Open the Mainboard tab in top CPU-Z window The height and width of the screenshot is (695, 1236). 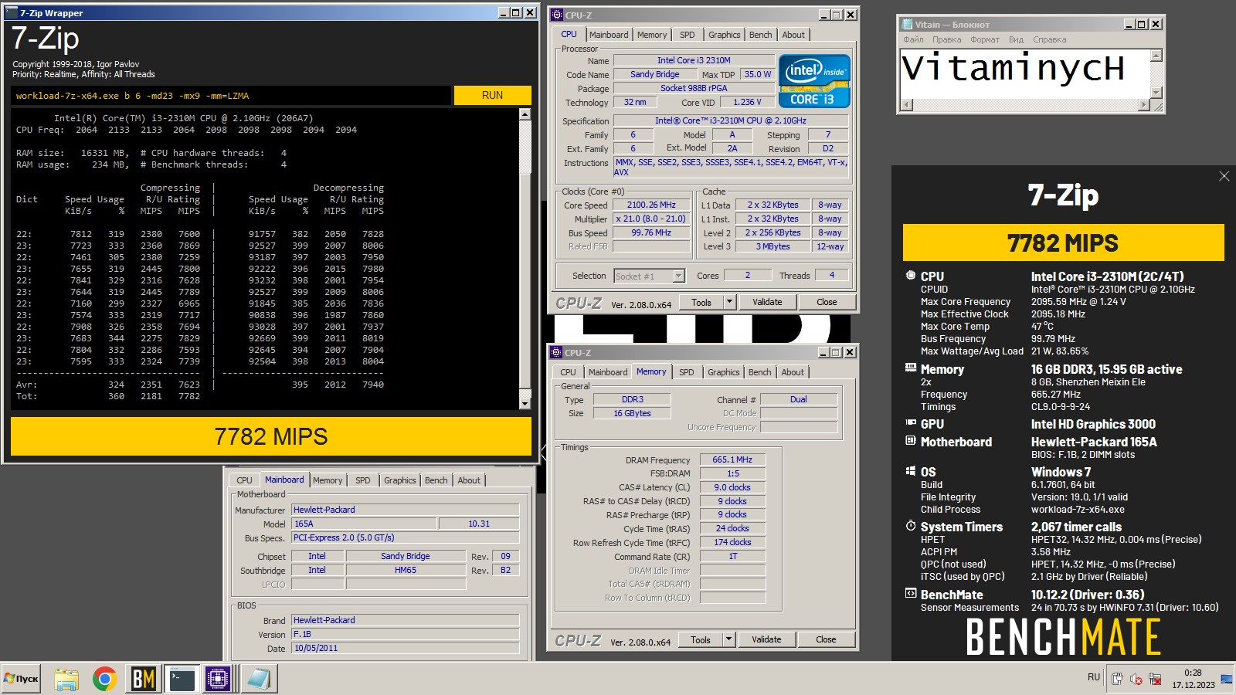[609, 35]
